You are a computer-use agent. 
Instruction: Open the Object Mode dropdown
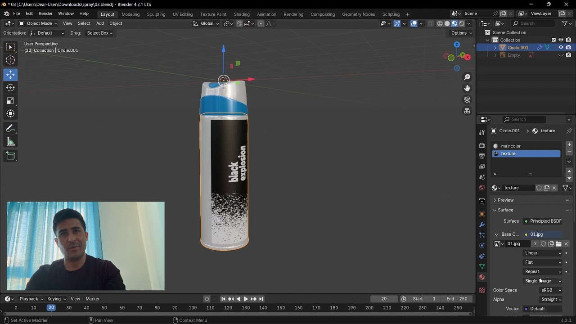pyautogui.click(x=38, y=23)
